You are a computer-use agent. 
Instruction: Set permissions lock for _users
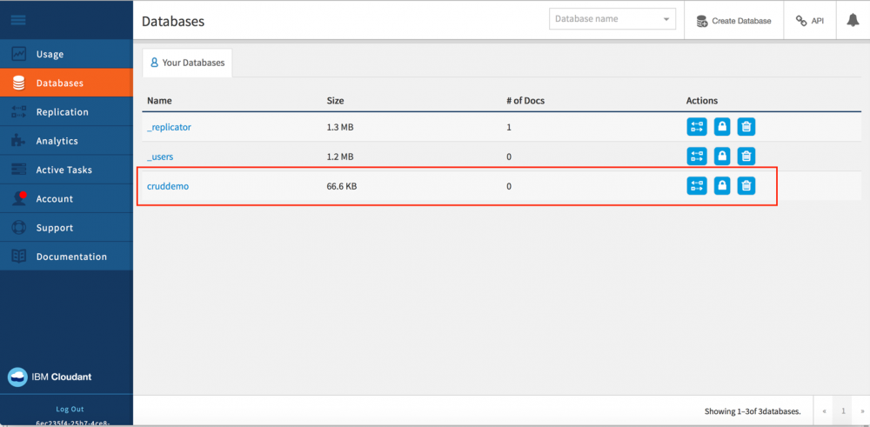tap(722, 157)
